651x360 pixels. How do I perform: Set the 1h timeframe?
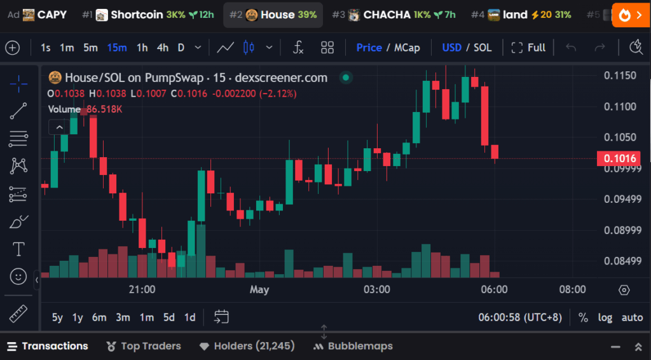[x=142, y=48]
